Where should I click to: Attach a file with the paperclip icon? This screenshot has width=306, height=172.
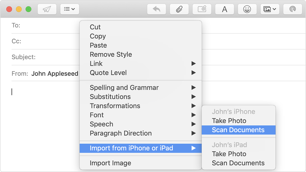(179, 9)
